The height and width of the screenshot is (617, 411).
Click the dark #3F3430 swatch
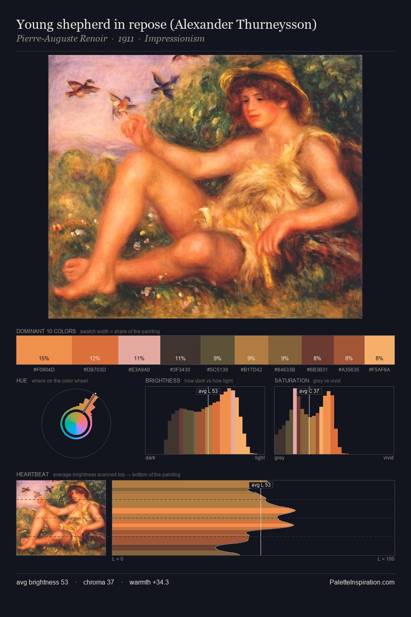(x=180, y=350)
